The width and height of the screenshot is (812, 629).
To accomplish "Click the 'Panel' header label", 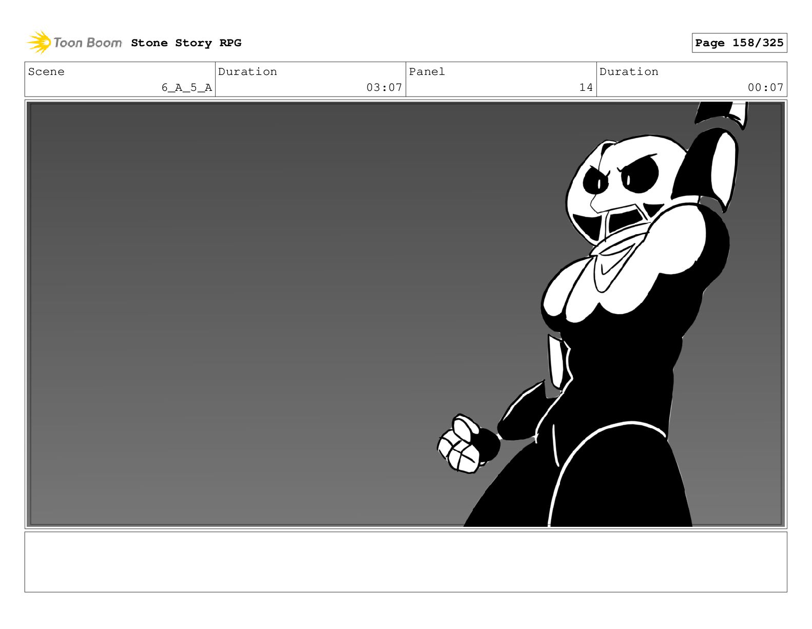I will (427, 72).
